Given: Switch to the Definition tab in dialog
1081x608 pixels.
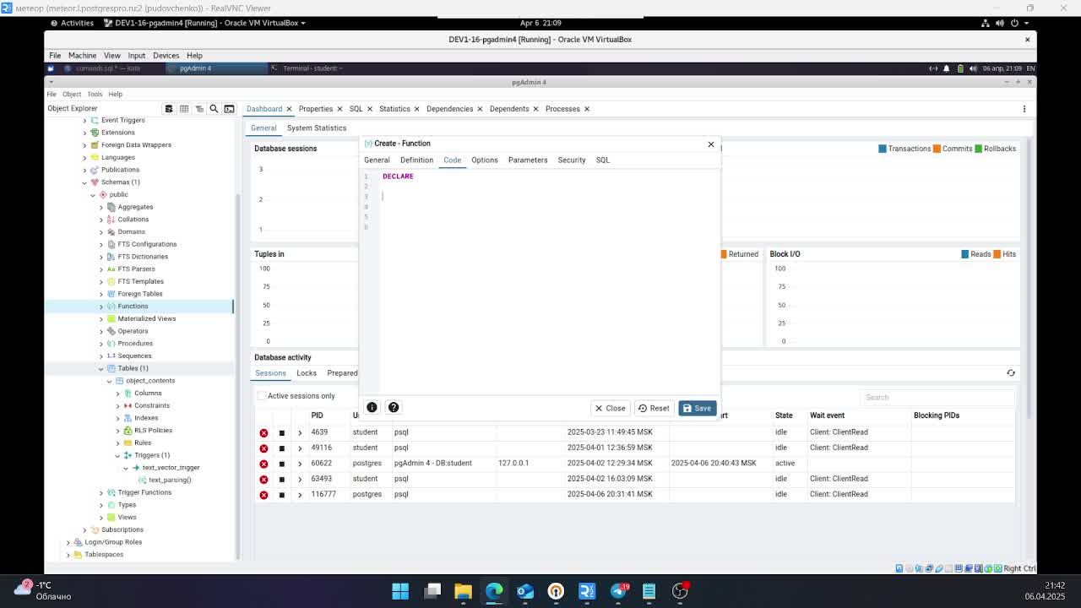Looking at the screenshot, I should click(416, 160).
